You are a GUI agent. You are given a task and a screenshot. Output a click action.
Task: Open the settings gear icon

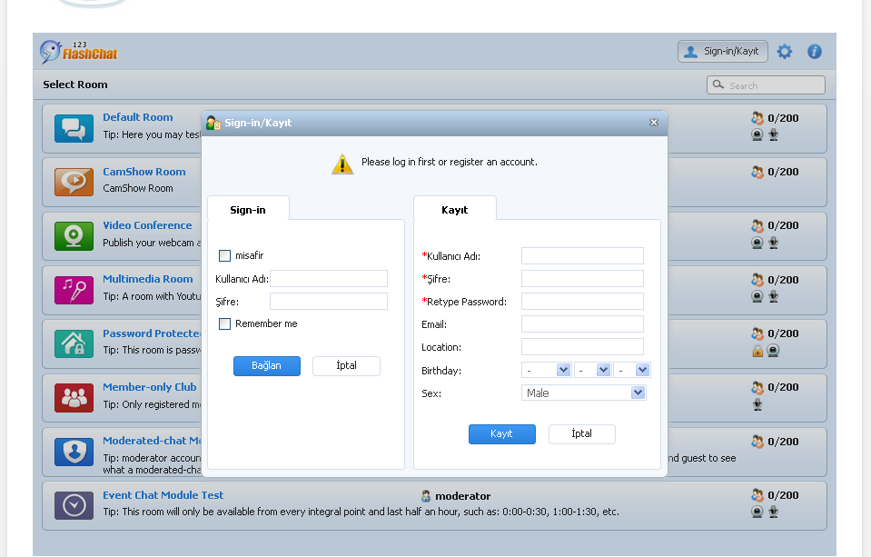[785, 52]
